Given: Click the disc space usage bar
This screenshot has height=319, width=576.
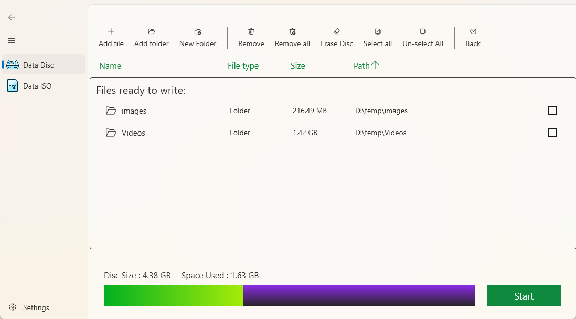Looking at the screenshot, I should point(289,296).
